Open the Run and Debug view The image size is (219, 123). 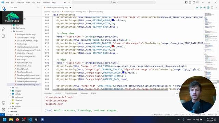3,29
